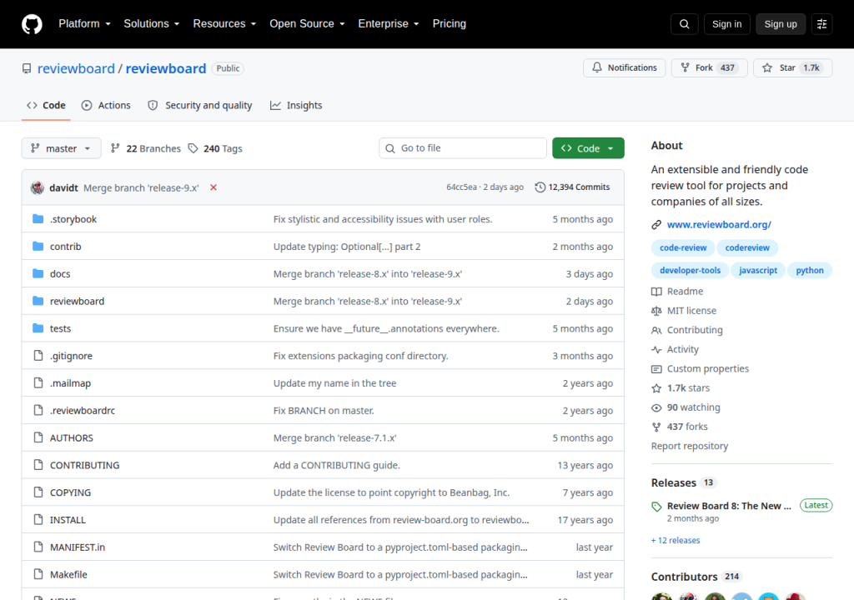Click Report repository link

(690, 446)
